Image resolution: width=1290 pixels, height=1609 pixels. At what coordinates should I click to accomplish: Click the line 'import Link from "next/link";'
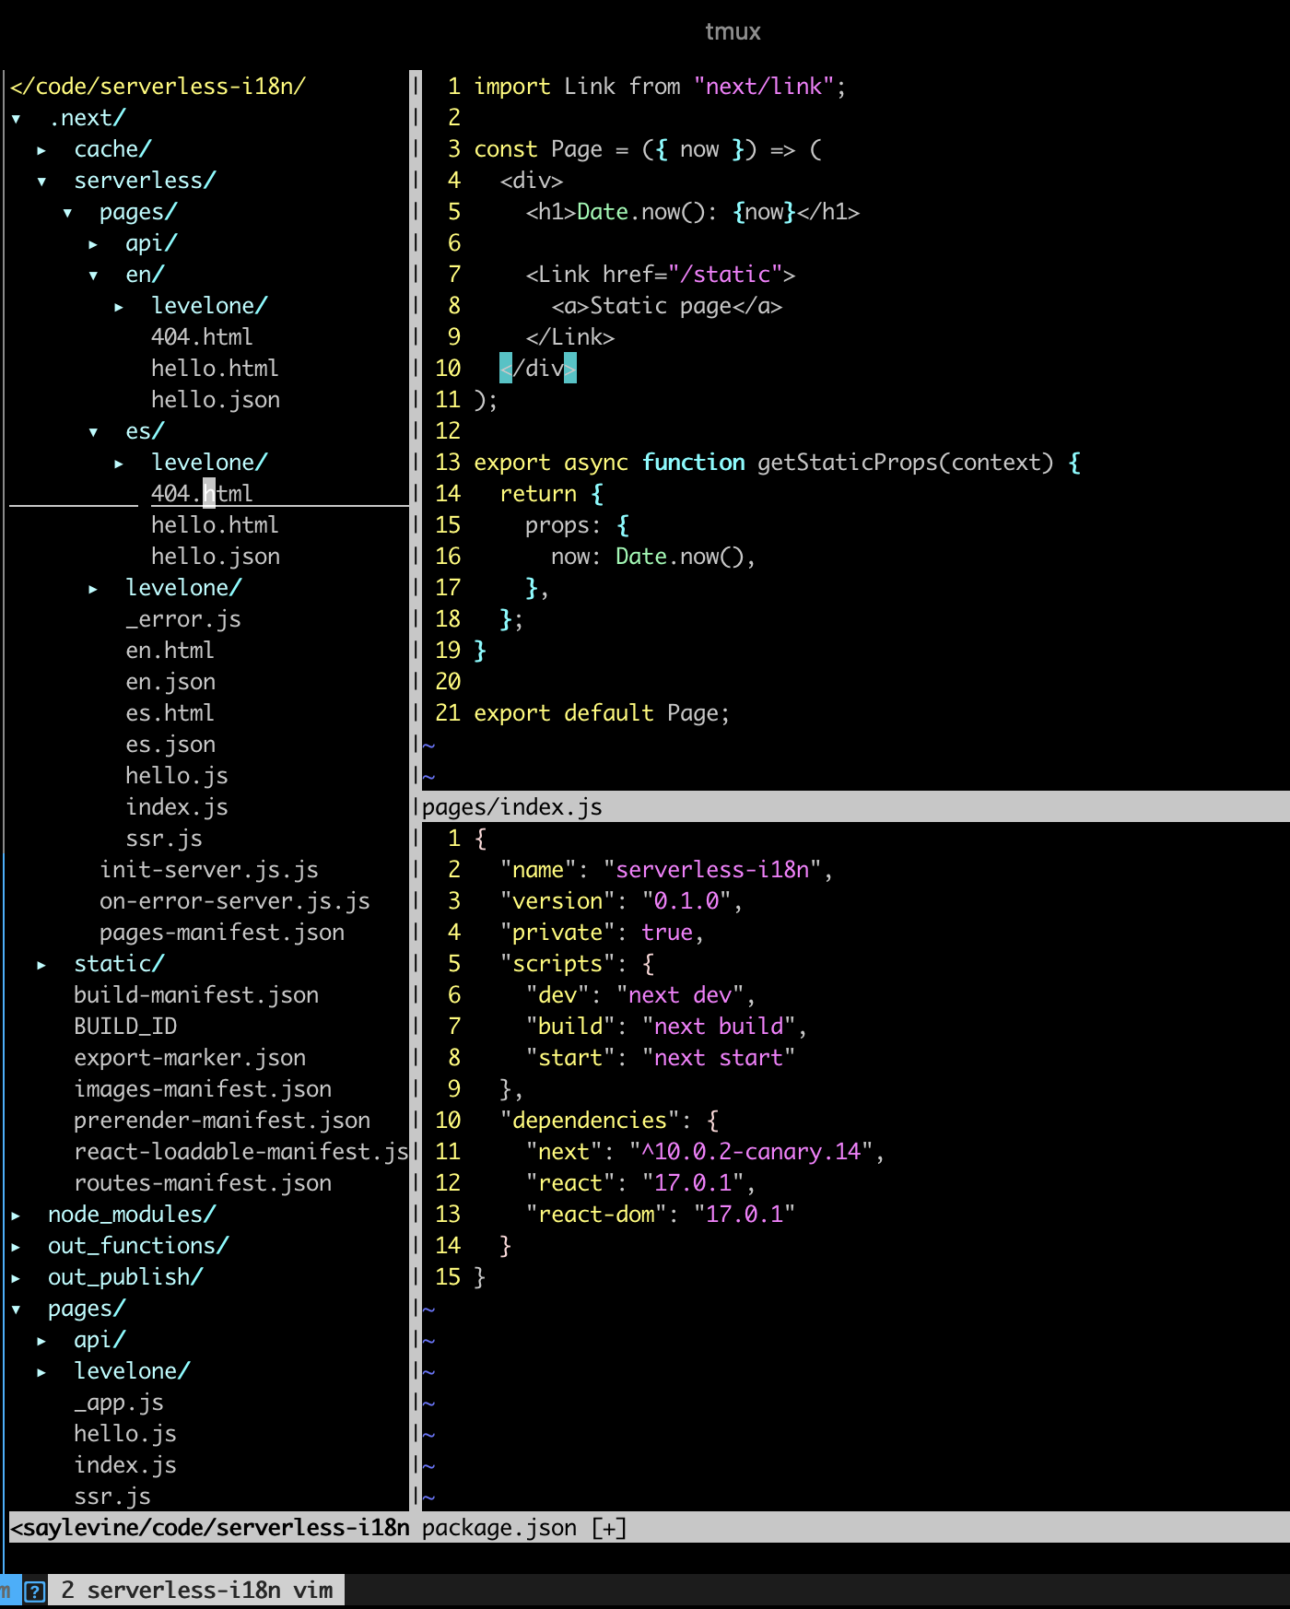[660, 87]
